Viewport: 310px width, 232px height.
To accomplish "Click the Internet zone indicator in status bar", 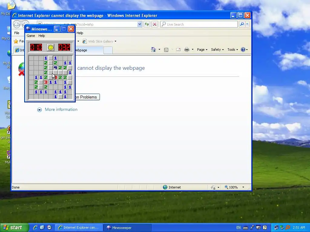I will [x=172, y=187].
